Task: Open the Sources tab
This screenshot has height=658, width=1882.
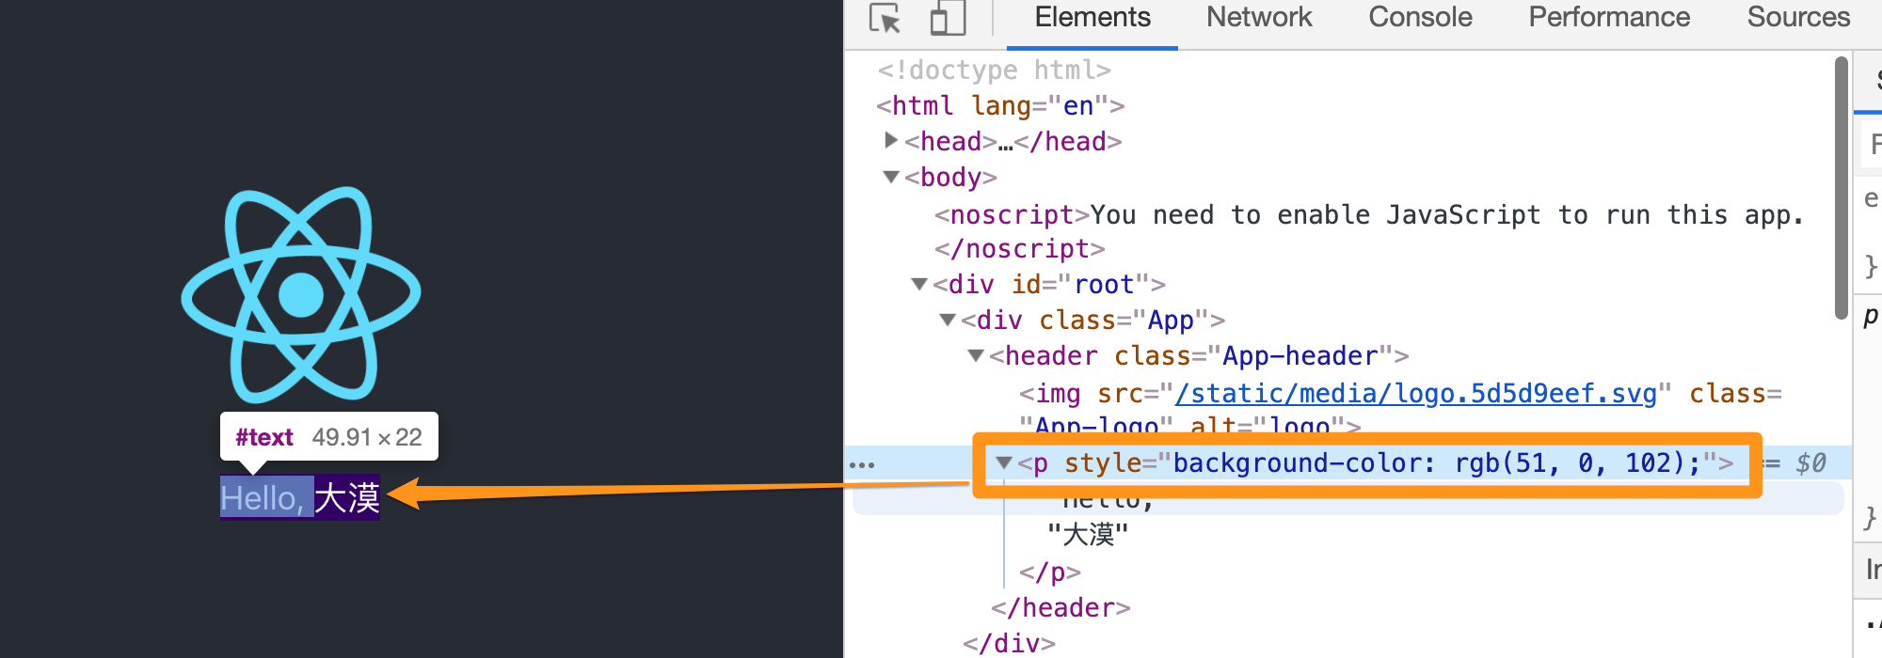Action: [1798, 17]
